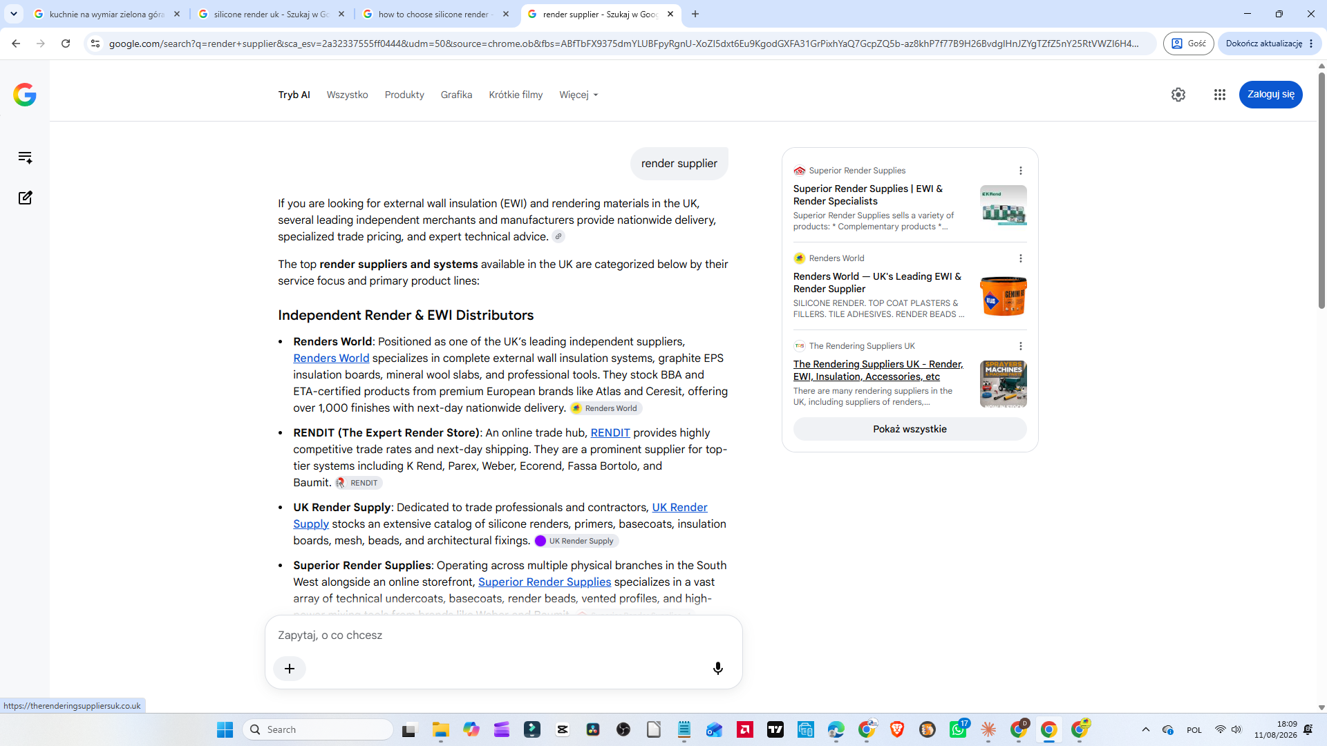1327x746 pixels.
Task: Switch to Krótkie filmy tab
Action: [x=516, y=95]
